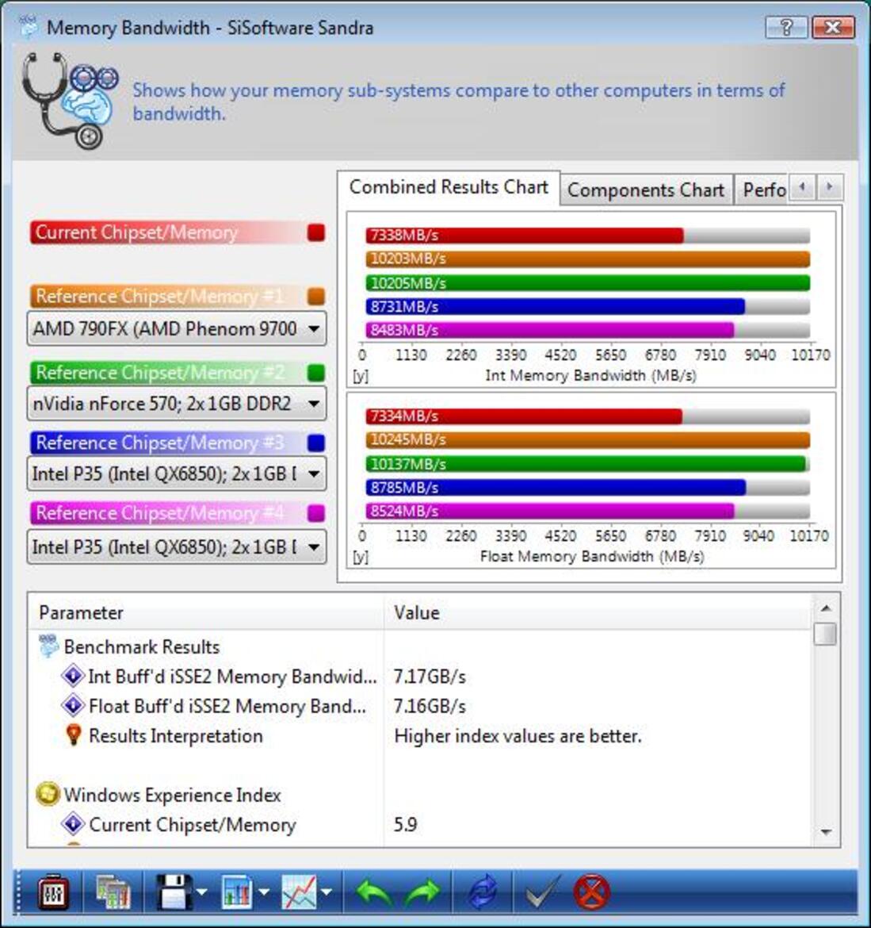Screen dimensions: 871x928
Task: Select the Results Interpretation row label
Action: point(176,735)
